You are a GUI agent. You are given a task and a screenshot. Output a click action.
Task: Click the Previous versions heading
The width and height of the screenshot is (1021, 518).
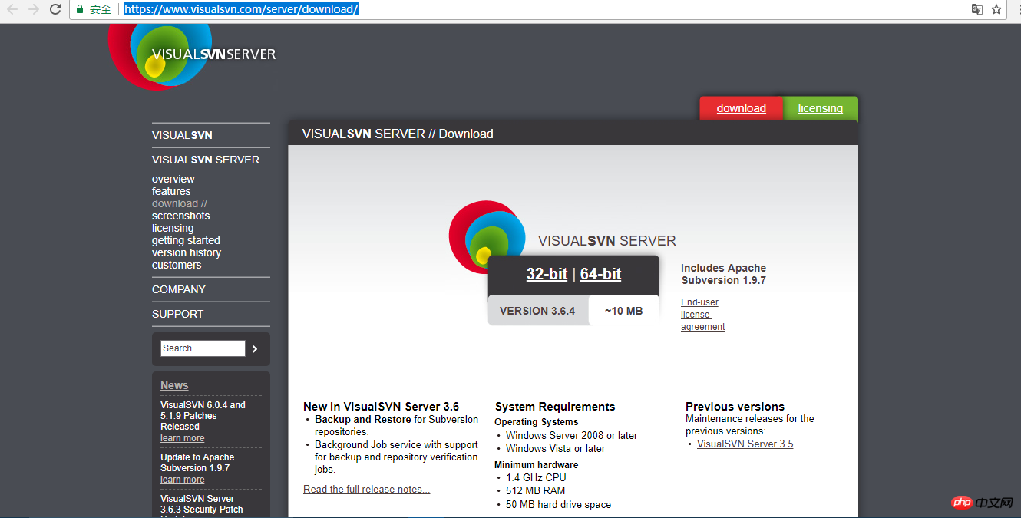pos(735,407)
